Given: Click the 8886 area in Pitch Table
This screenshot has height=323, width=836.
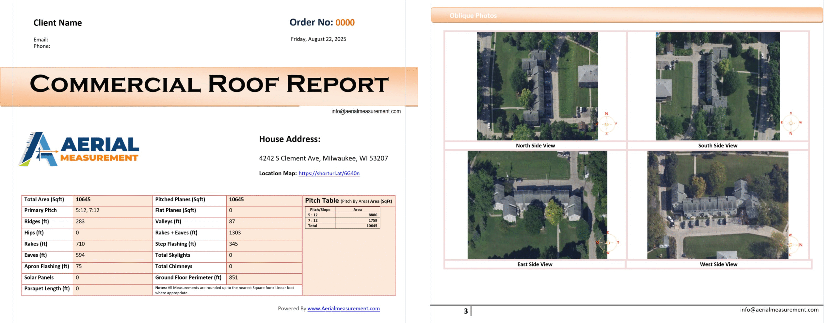Looking at the screenshot, I should [373, 215].
